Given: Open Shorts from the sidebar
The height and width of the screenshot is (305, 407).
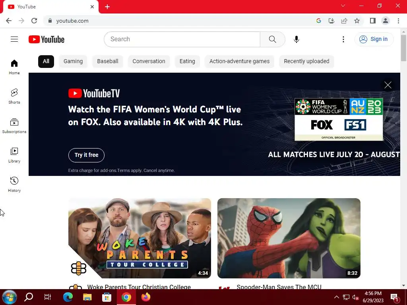Looking at the screenshot, I should (x=14, y=96).
